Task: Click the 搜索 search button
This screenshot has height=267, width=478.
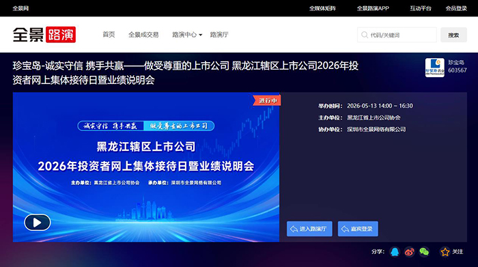Action: coord(453,35)
